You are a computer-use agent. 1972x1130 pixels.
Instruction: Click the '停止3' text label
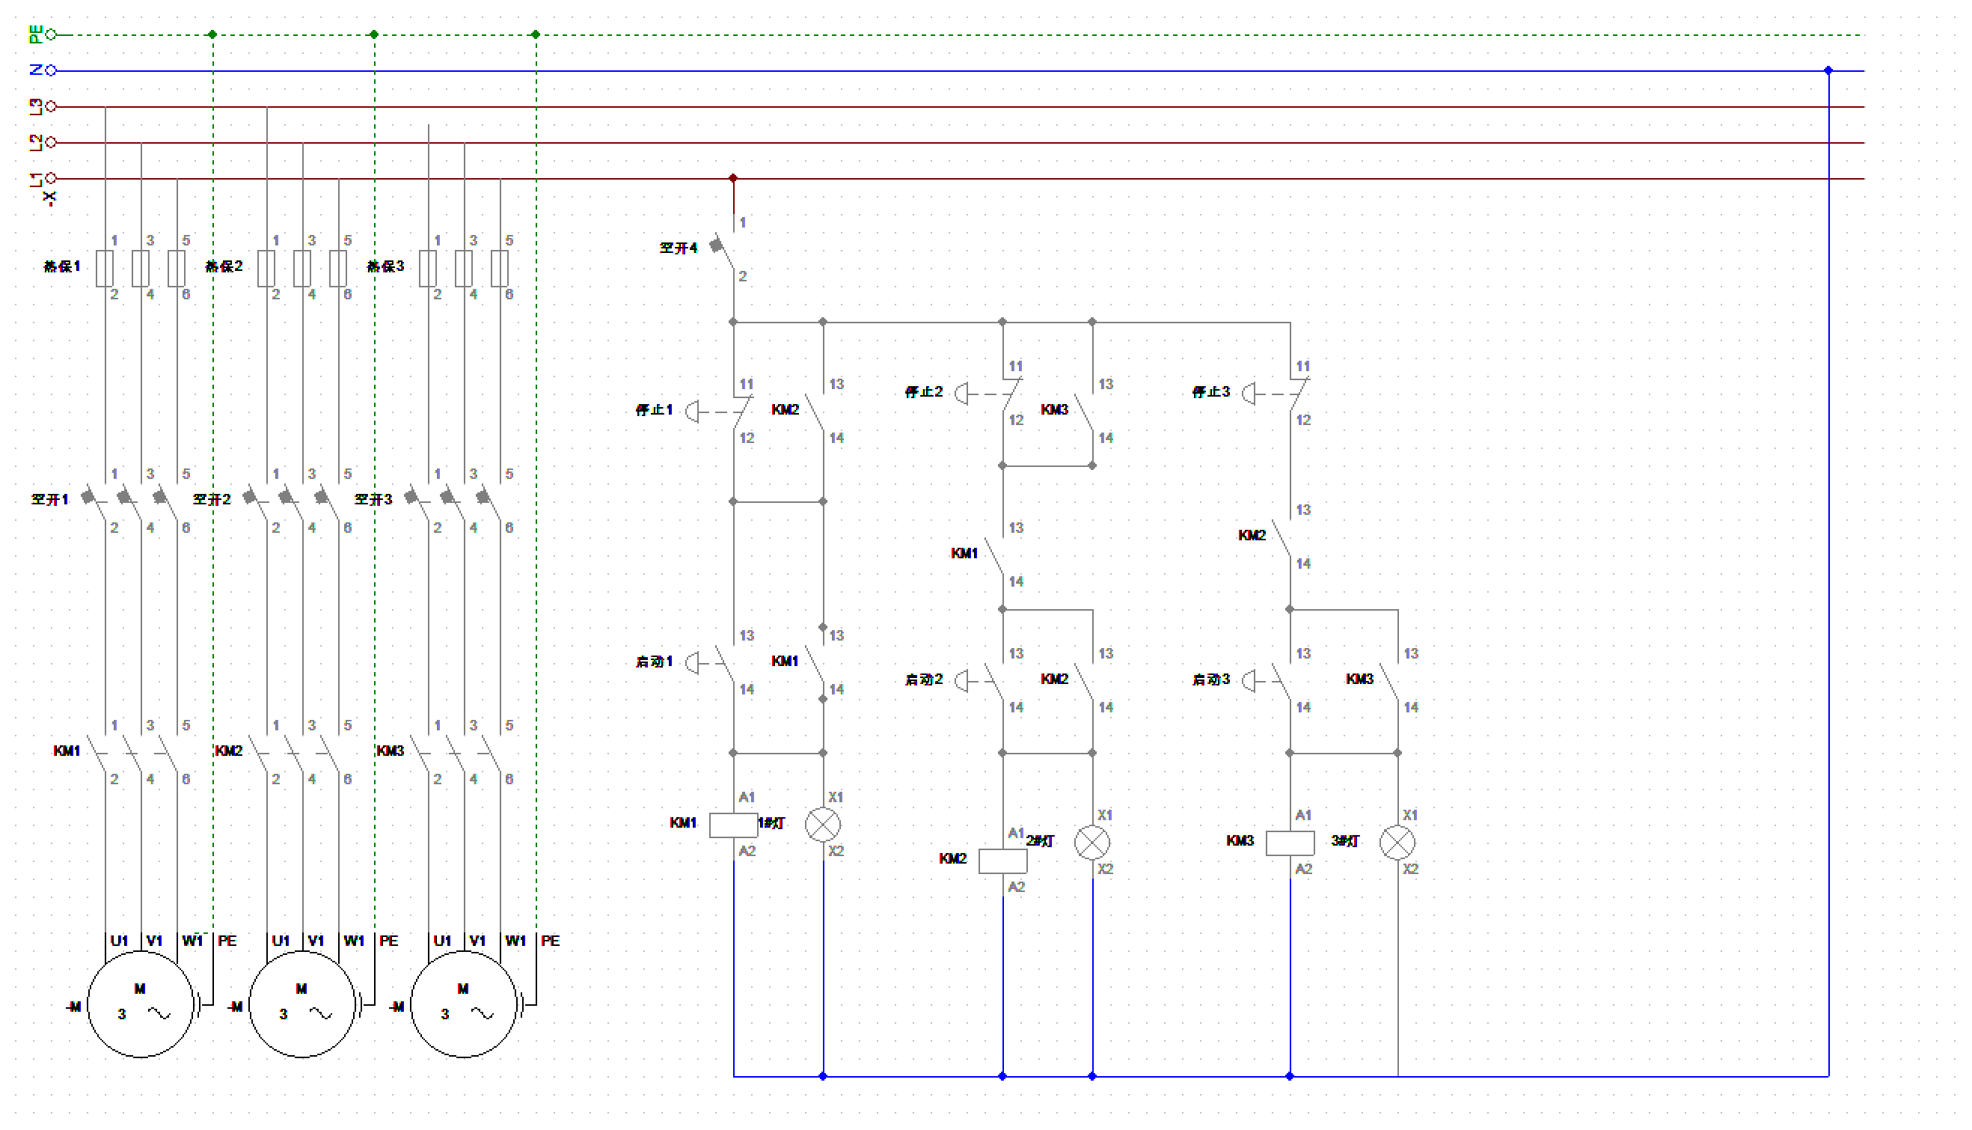click(1211, 391)
